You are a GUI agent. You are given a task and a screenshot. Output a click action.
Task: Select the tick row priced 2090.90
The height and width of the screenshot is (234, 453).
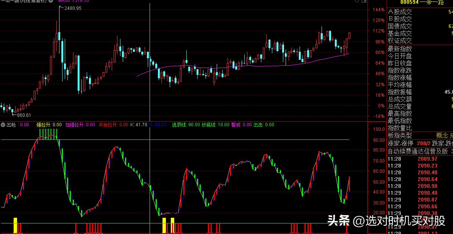[420, 186]
